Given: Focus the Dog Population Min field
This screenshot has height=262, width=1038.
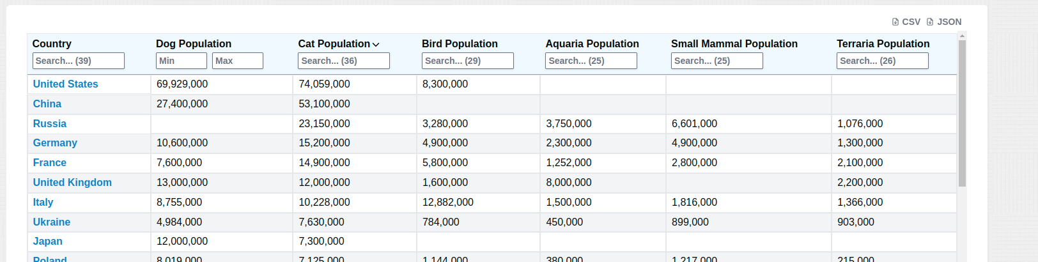Looking at the screenshot, I should tap(182, 61).
